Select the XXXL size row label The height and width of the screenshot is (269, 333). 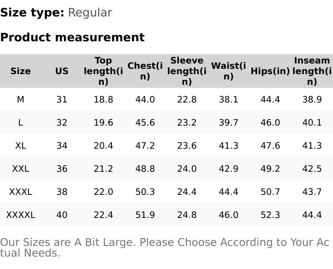[20, 192]
